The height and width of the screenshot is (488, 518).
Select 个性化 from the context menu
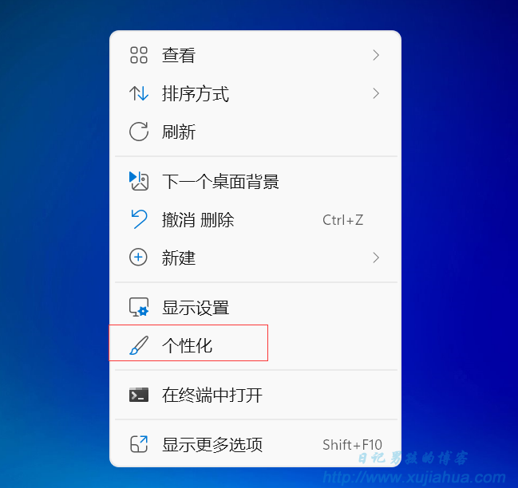click(x=255, y=345)
